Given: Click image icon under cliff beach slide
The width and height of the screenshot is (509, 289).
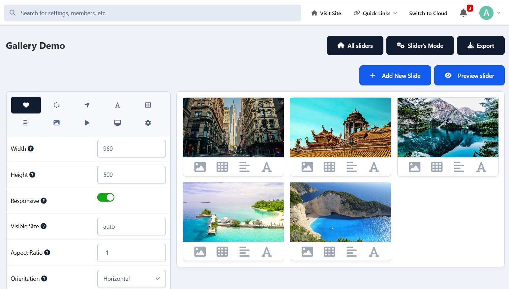Looking at the screenshot, I should coord(307,252).
